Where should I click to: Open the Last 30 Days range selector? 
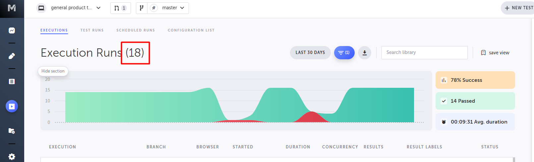(310, 53)
